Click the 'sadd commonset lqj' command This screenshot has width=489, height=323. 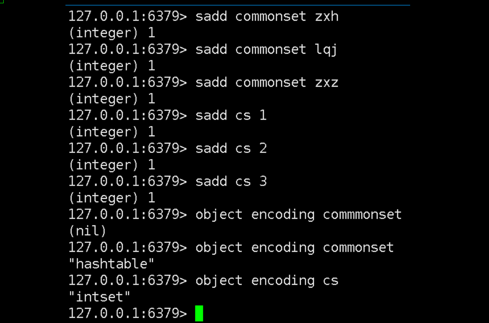(x=266, y=50)
